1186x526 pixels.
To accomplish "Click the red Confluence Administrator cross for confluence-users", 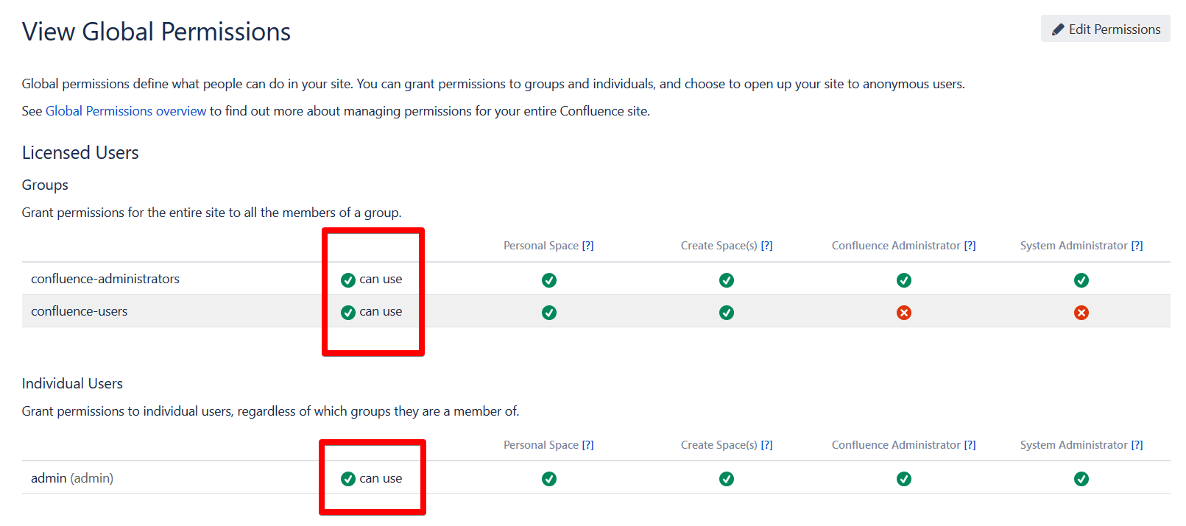I will (904, 313).
